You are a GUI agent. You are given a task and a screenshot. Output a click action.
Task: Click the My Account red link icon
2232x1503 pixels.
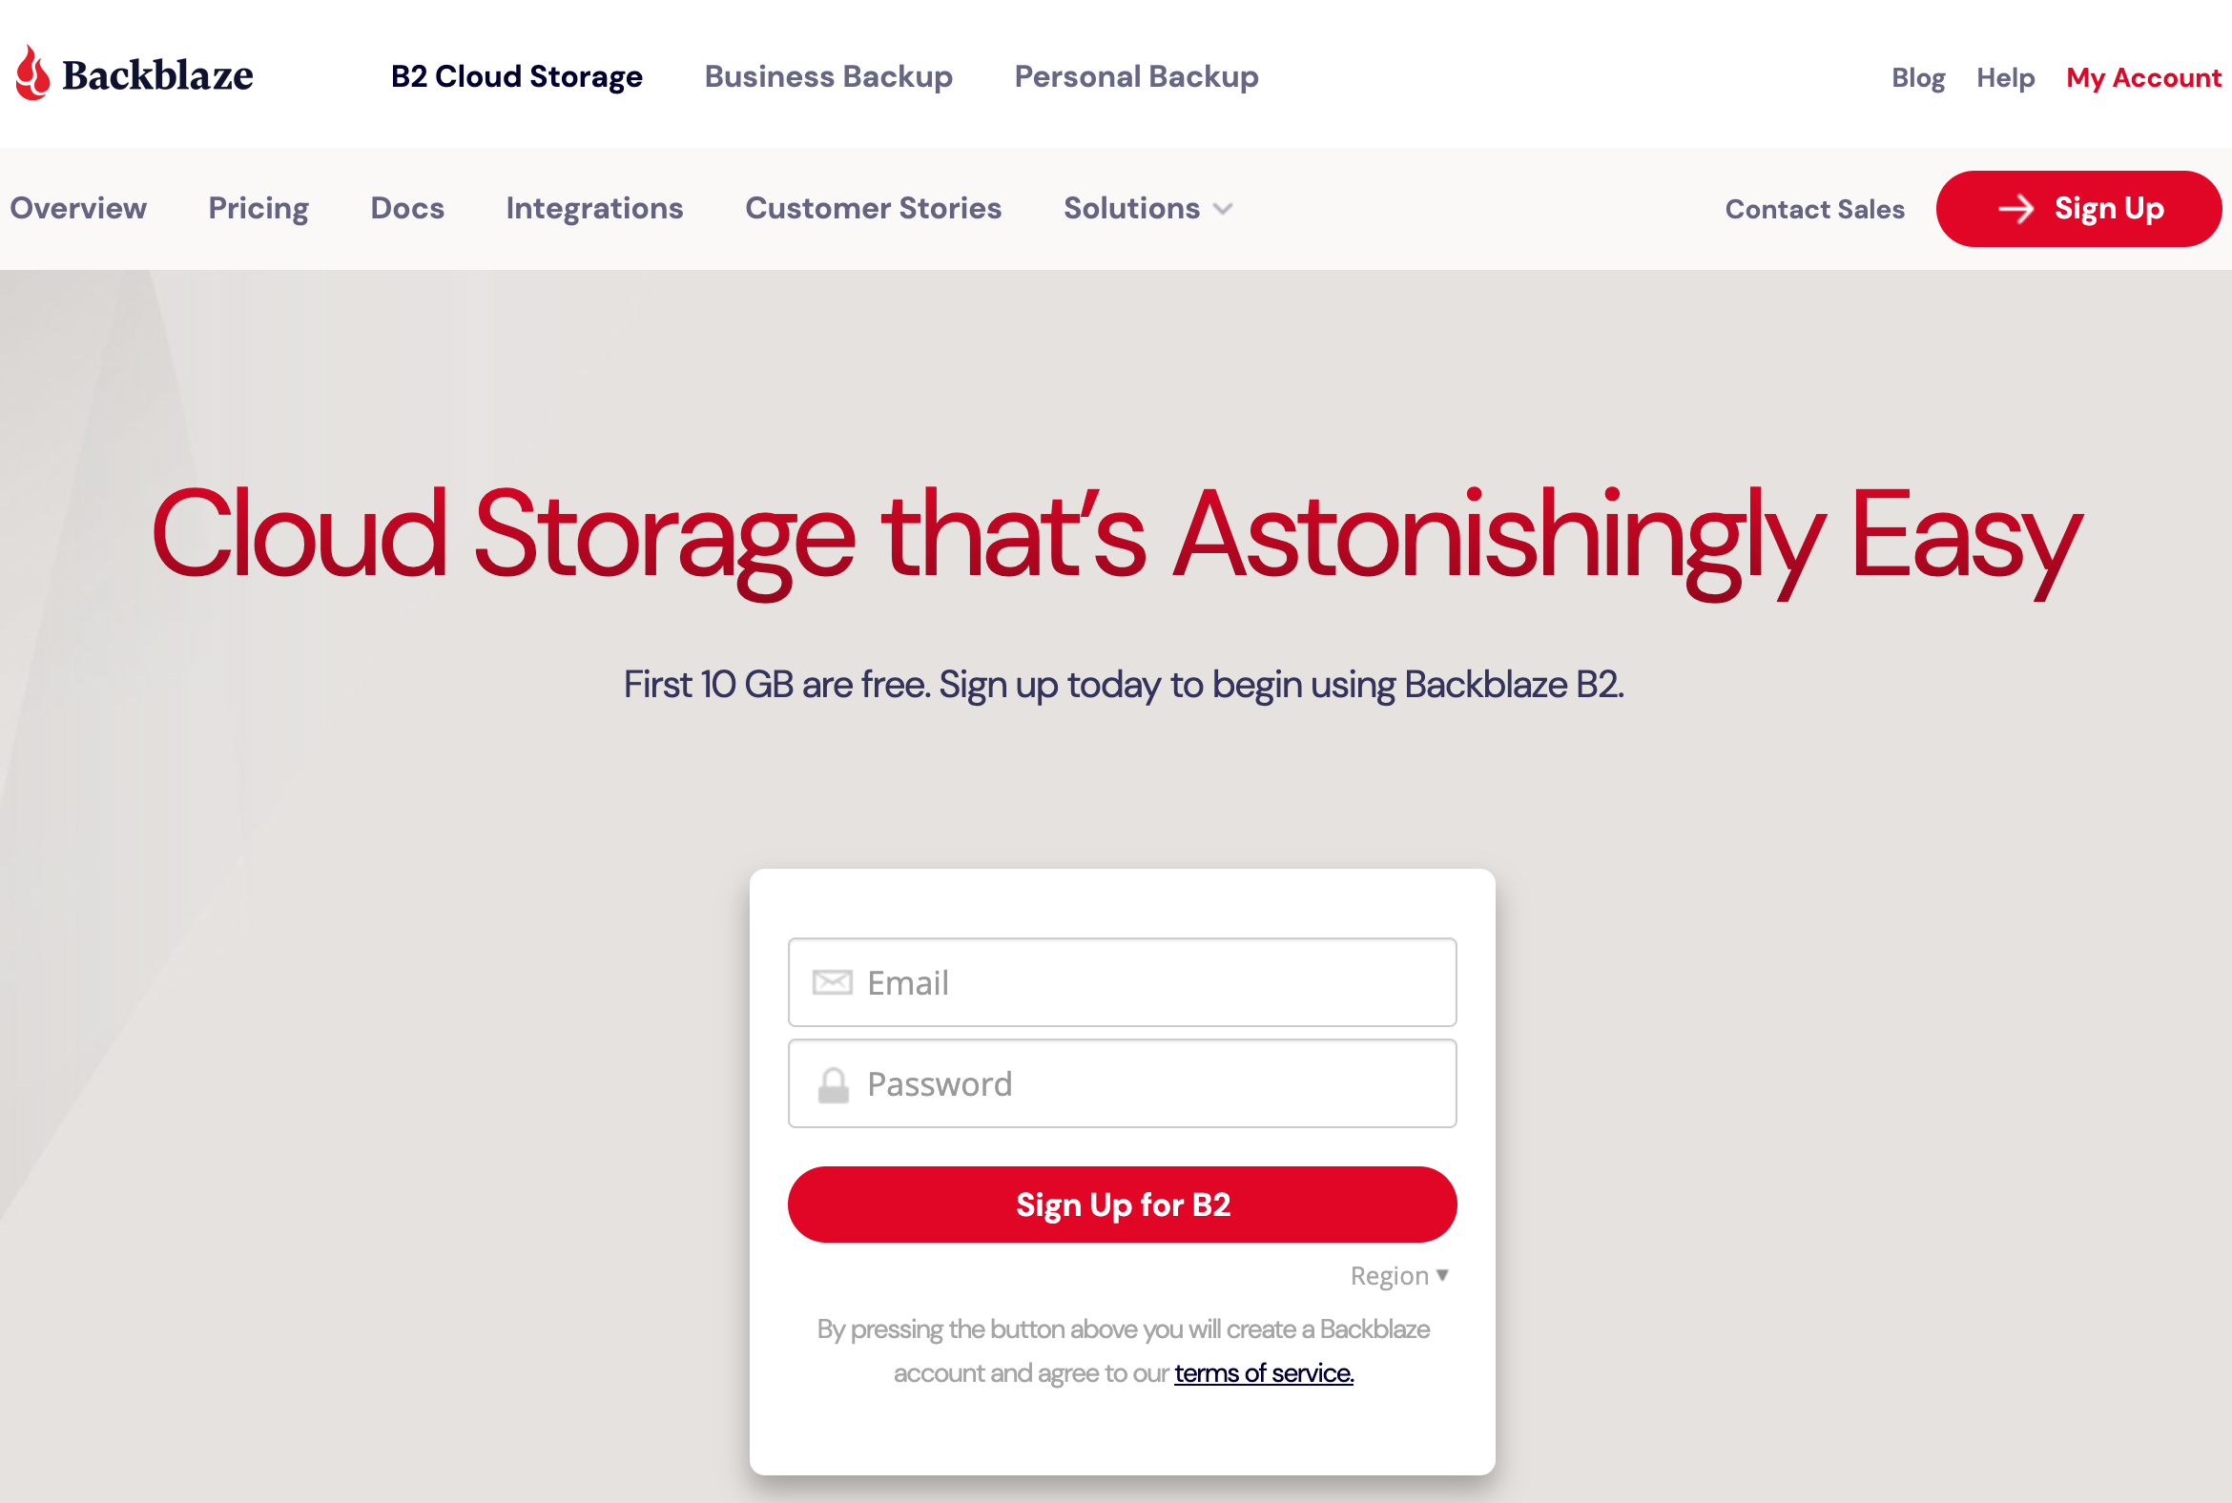[x=2145, y=75]
